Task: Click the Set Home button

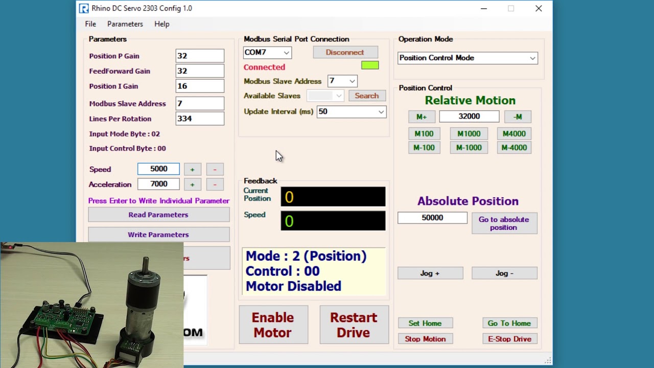Action: [x=425, y=323]
